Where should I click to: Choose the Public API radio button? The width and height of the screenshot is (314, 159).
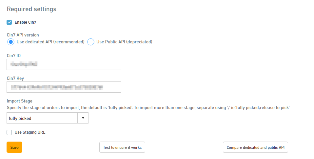click(91, 42)
